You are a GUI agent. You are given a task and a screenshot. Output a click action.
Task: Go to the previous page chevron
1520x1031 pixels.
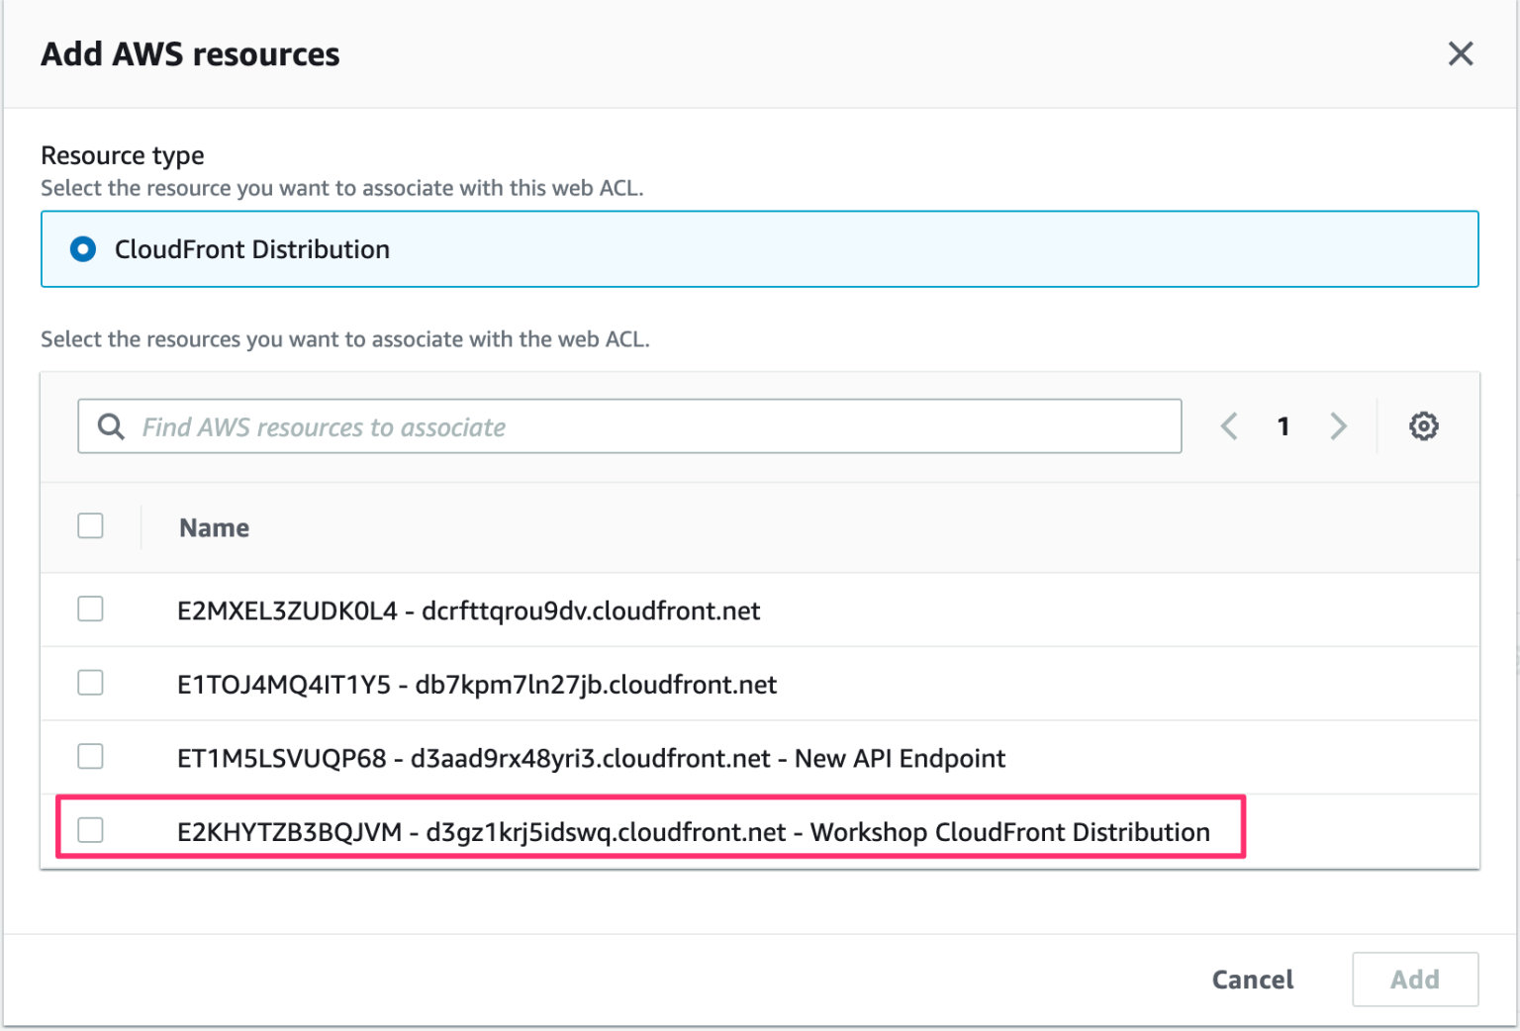coord(1228,425)
